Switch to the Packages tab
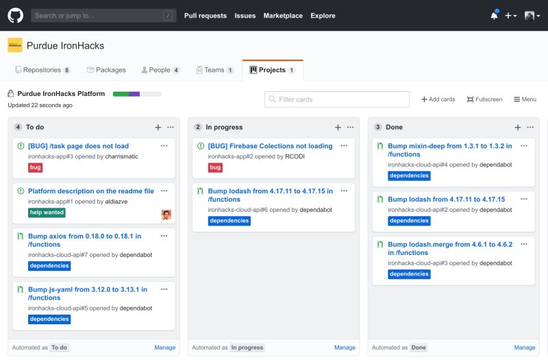This screenshot has height=364, width=548. tap(106, 70)
